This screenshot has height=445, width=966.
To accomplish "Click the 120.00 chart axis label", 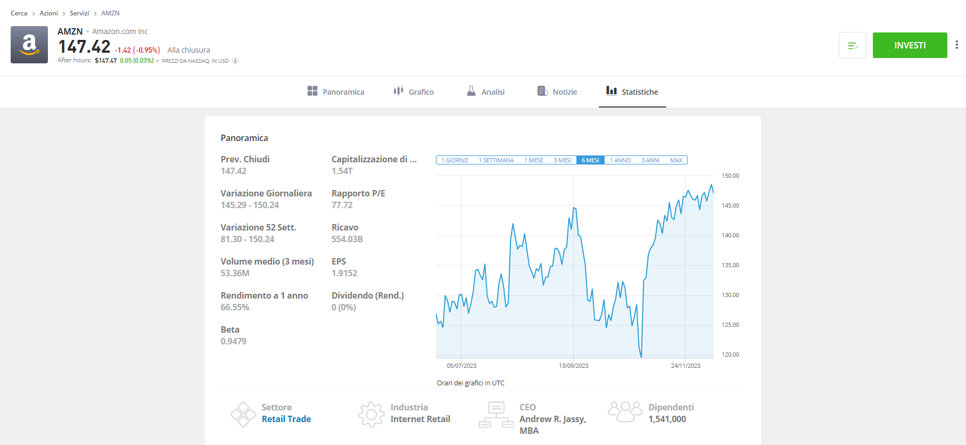I will pyautogui.click(x=730, y=355).
